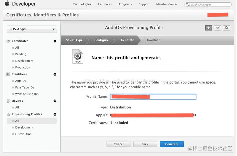Click the Cancel button
This screenshot has width=237, height=156.
(118, 144)
